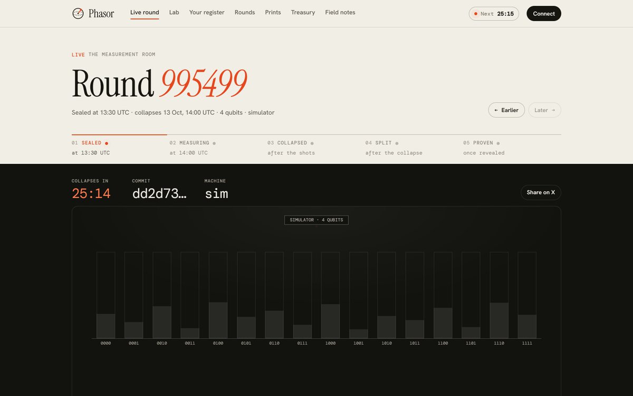633x396 pixels.
Task: Select the 01 Sealed stage
Action: (119, 147)
